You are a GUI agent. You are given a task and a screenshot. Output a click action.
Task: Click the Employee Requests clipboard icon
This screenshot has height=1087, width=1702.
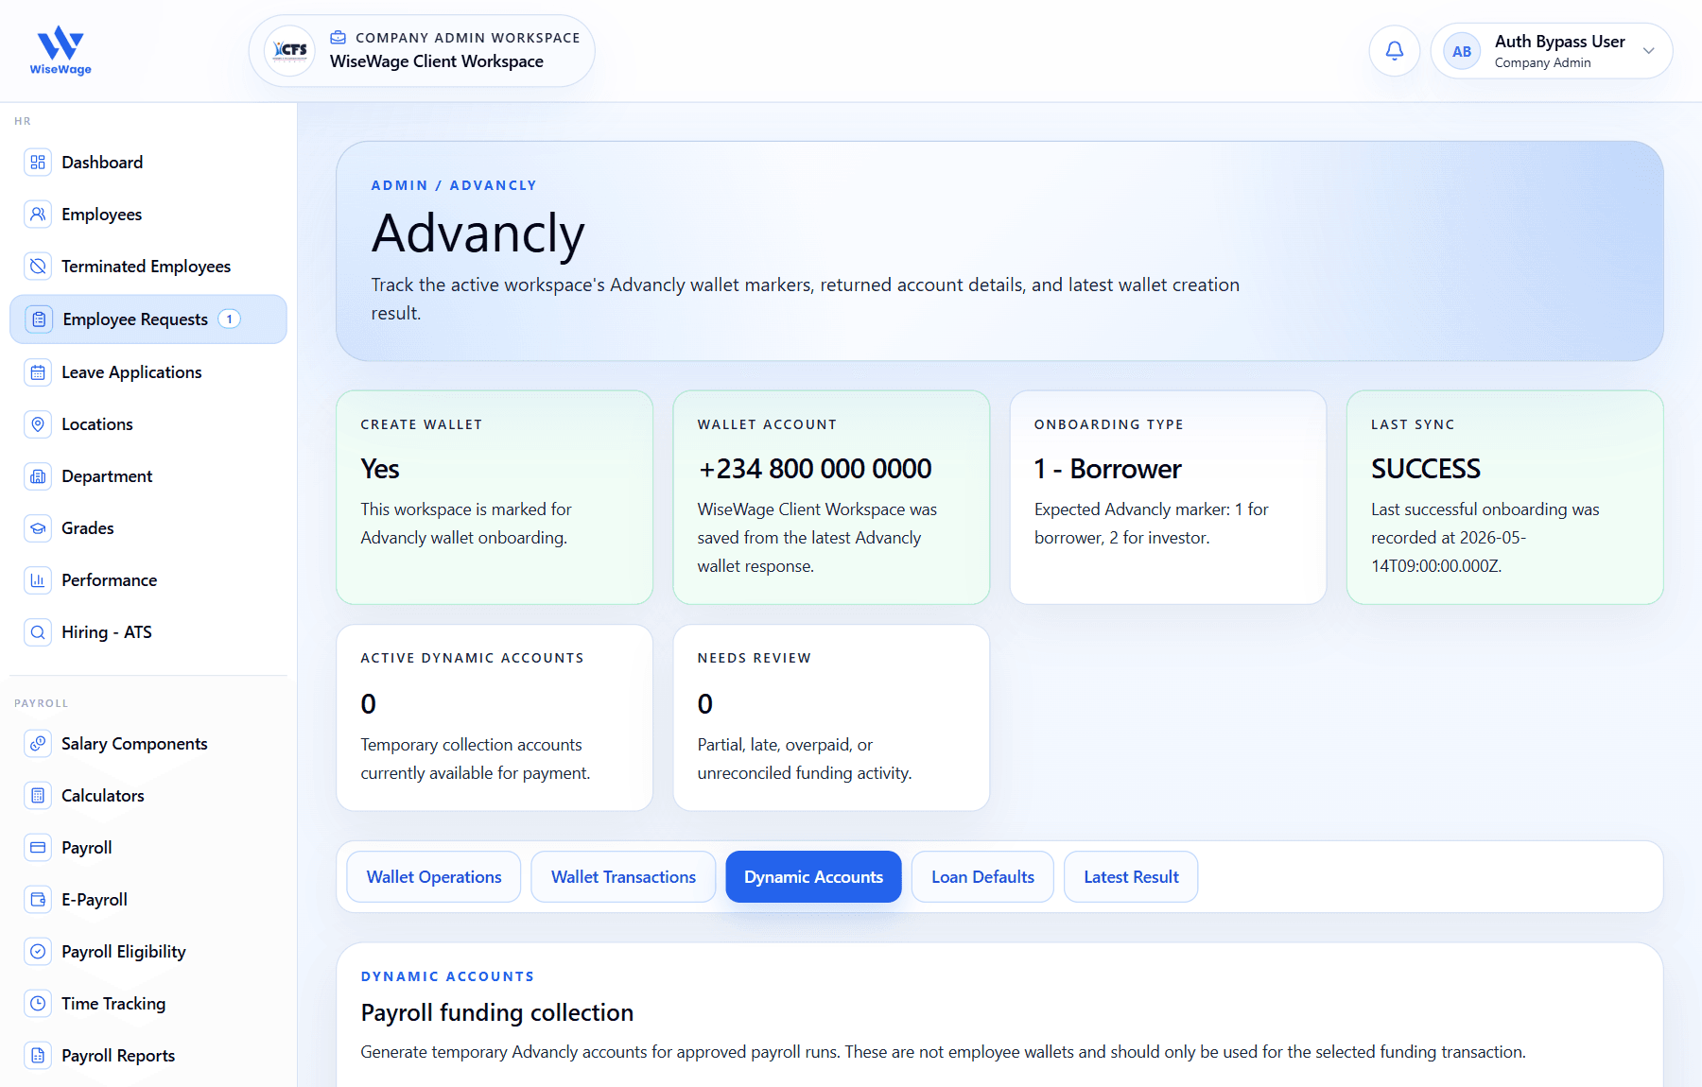click(39, 319)
